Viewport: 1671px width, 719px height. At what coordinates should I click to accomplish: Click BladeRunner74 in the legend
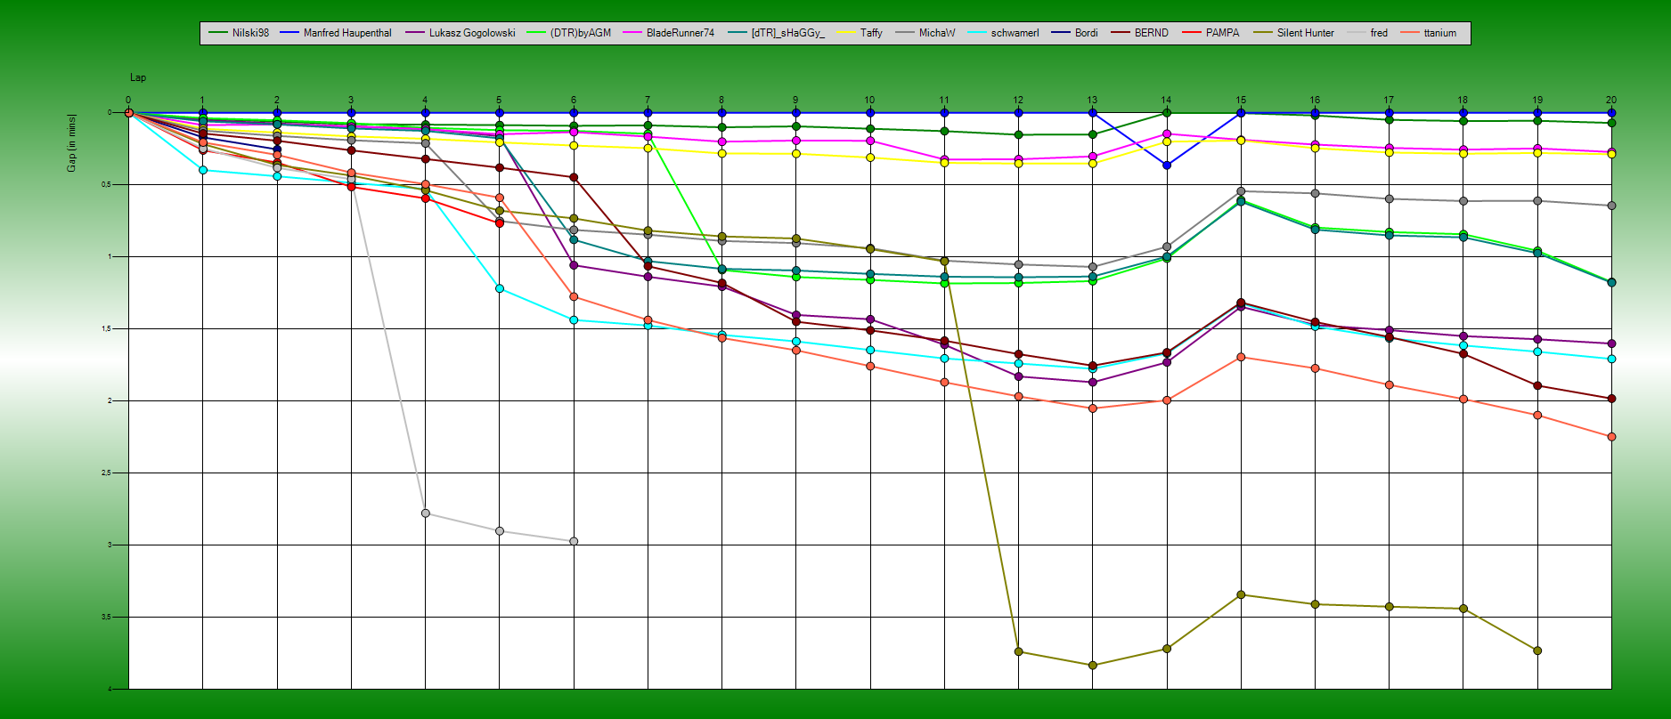[669, 33]
